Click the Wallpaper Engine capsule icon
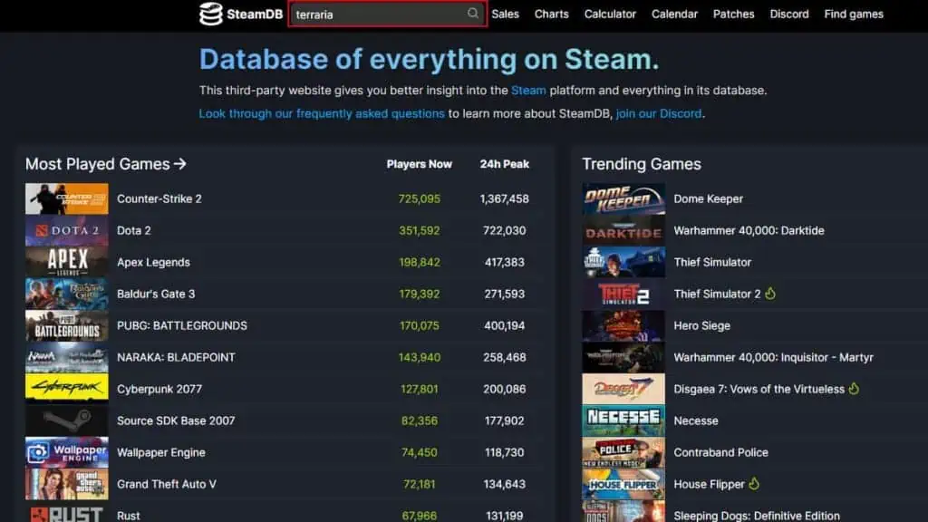Screen dimensions: 928x522 click(x=66, y=452)
